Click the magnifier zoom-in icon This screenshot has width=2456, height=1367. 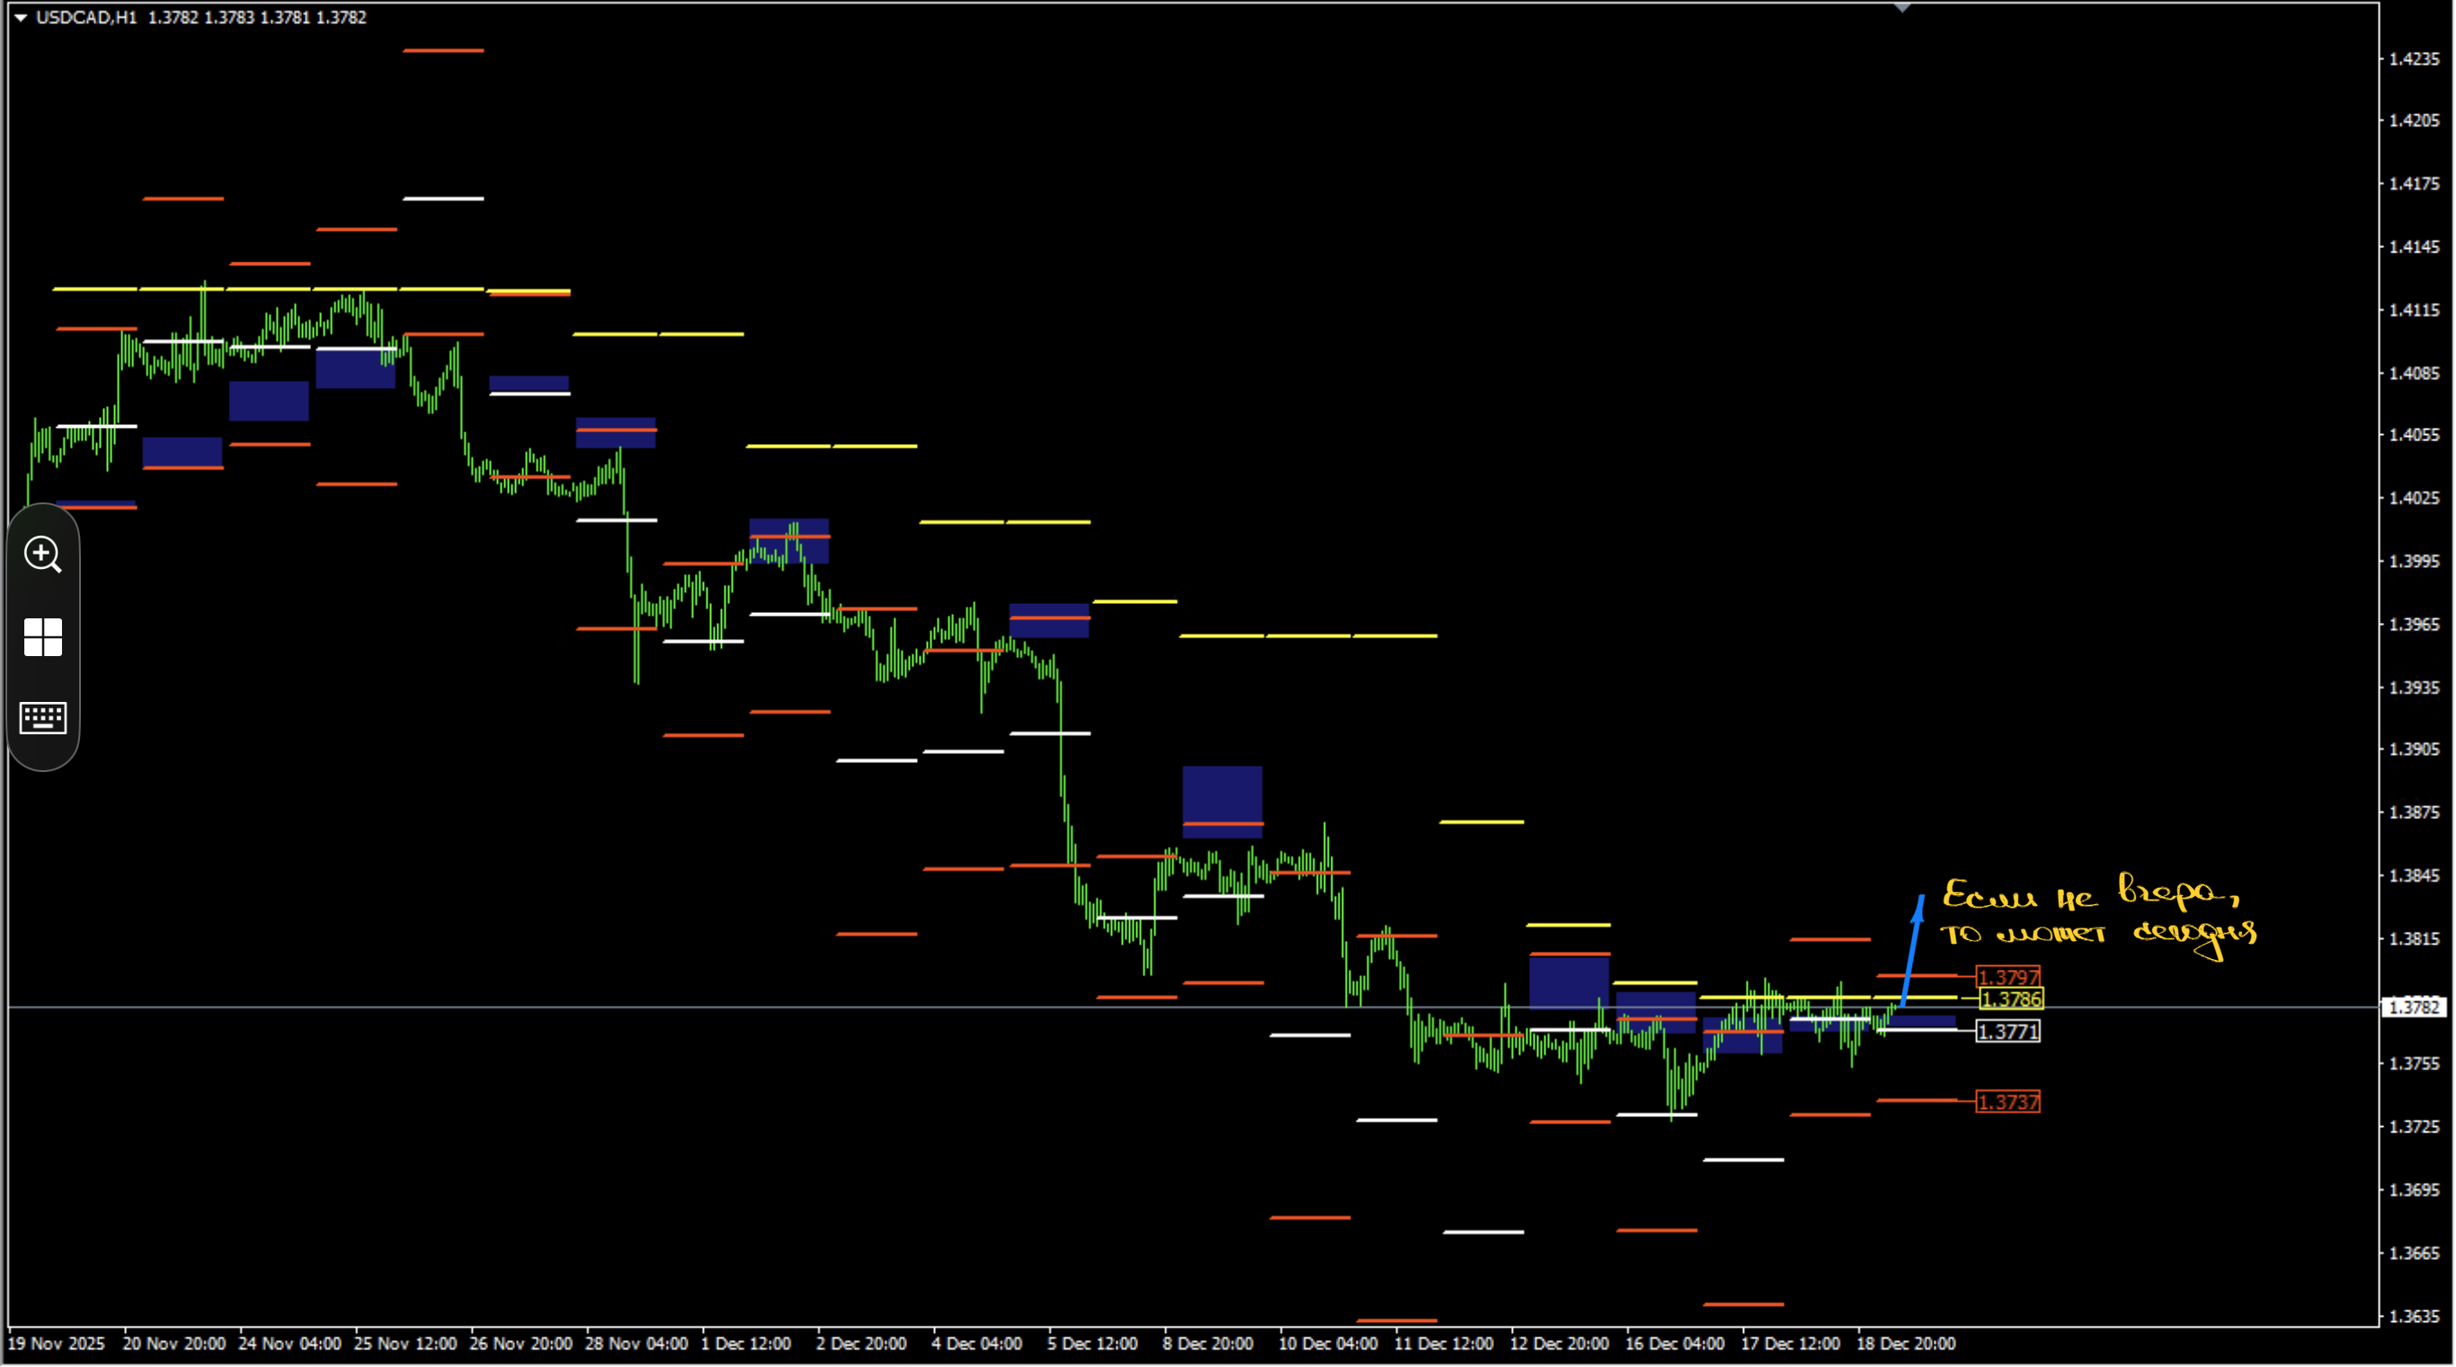[43, 554]
